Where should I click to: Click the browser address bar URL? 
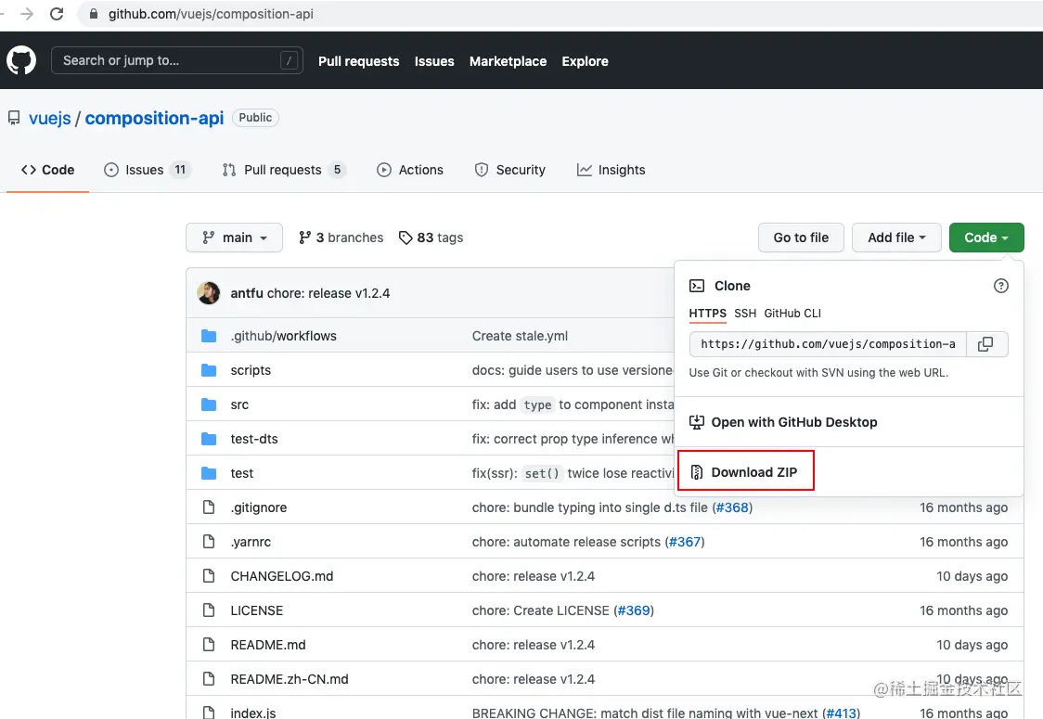tap(211, 14)
